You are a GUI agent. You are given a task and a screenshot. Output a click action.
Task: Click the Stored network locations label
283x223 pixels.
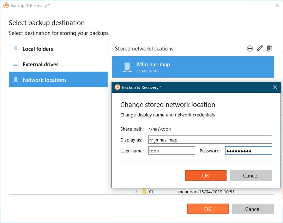pyautogui.click(x=145, y=49)
